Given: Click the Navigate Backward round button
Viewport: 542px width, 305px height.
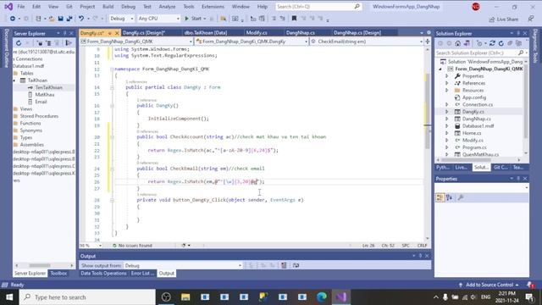Looking at the screenshot, I should (x=13, y=19).
